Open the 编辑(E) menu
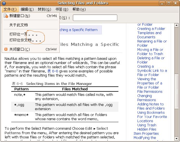The height and width of the screenshot is (142, 180). click(x=27, y=9)
